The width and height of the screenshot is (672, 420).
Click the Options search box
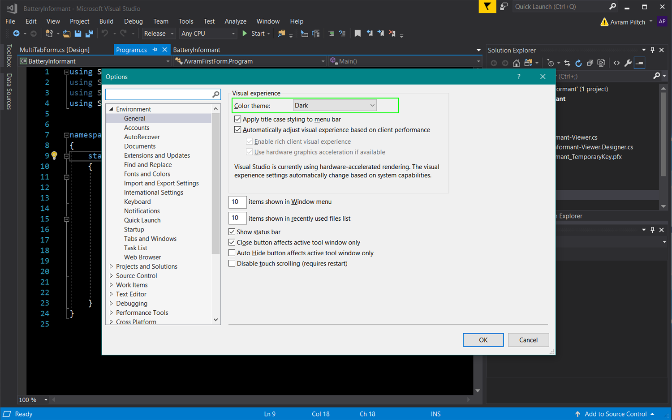pos(163,94)
